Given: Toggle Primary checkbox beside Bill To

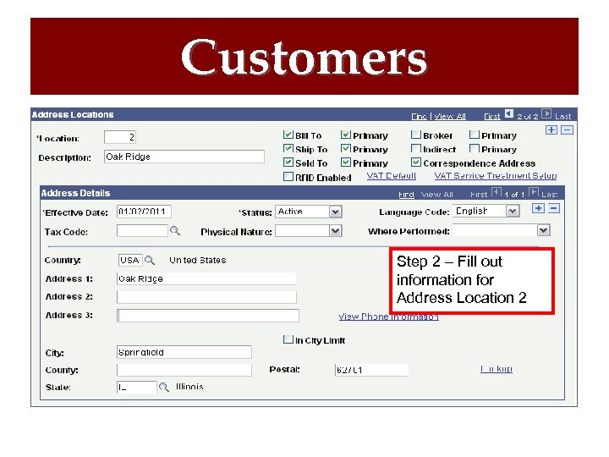Looking at the screenshot, I should coord(346,135).
